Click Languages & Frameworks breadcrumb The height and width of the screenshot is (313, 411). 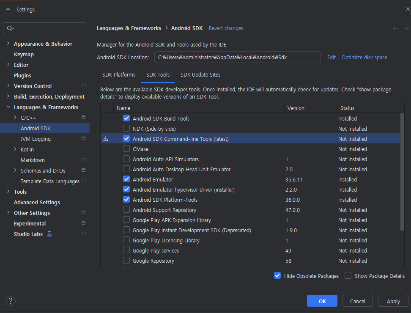tap(129, 28)
